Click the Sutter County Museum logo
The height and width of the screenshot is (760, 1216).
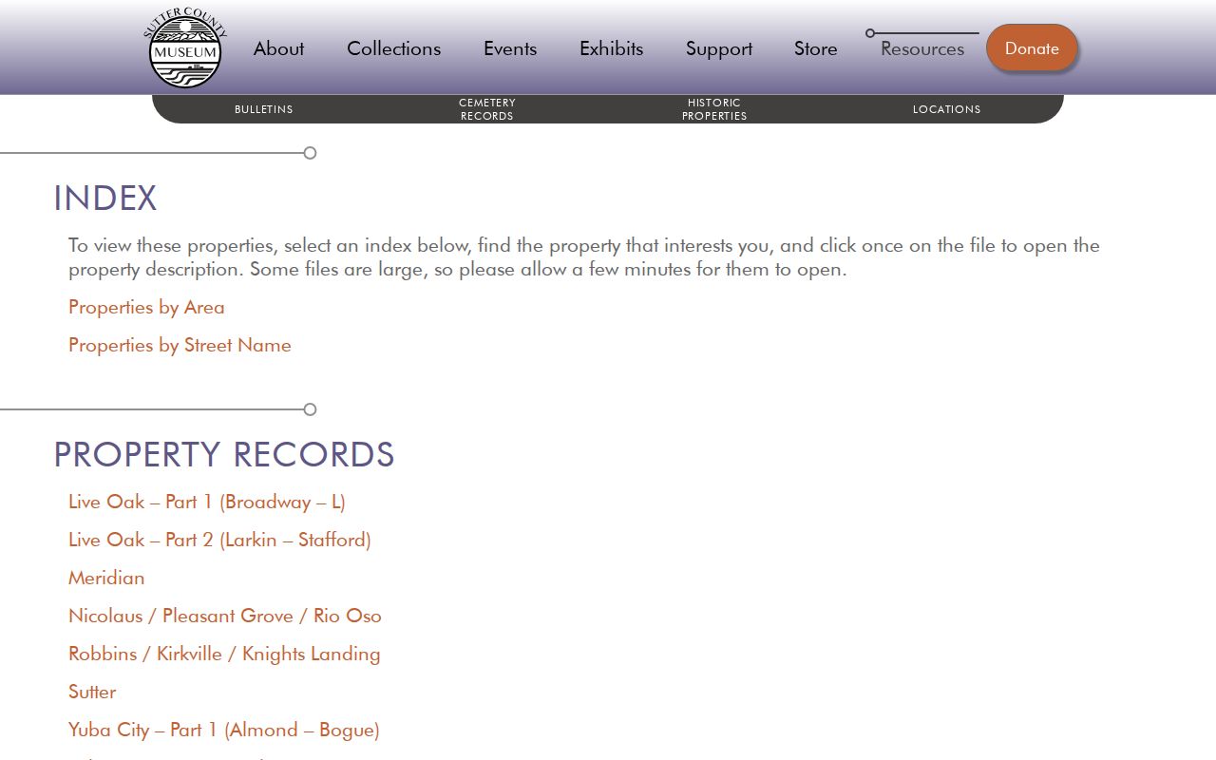coord(185,47)
